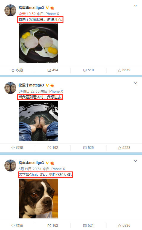Open the Boston terrier photo thumbnail
Screen dimensions: 142x230
click(38, 199)
